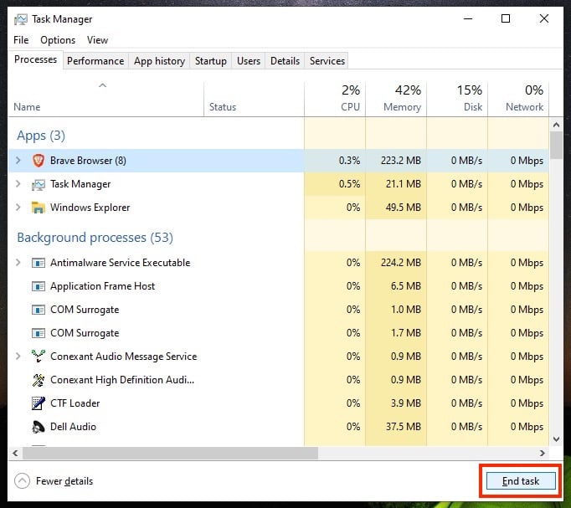Click the Apps (3) group heading
This screenshot has width=571, height=508.
click(x=41, y=136)
